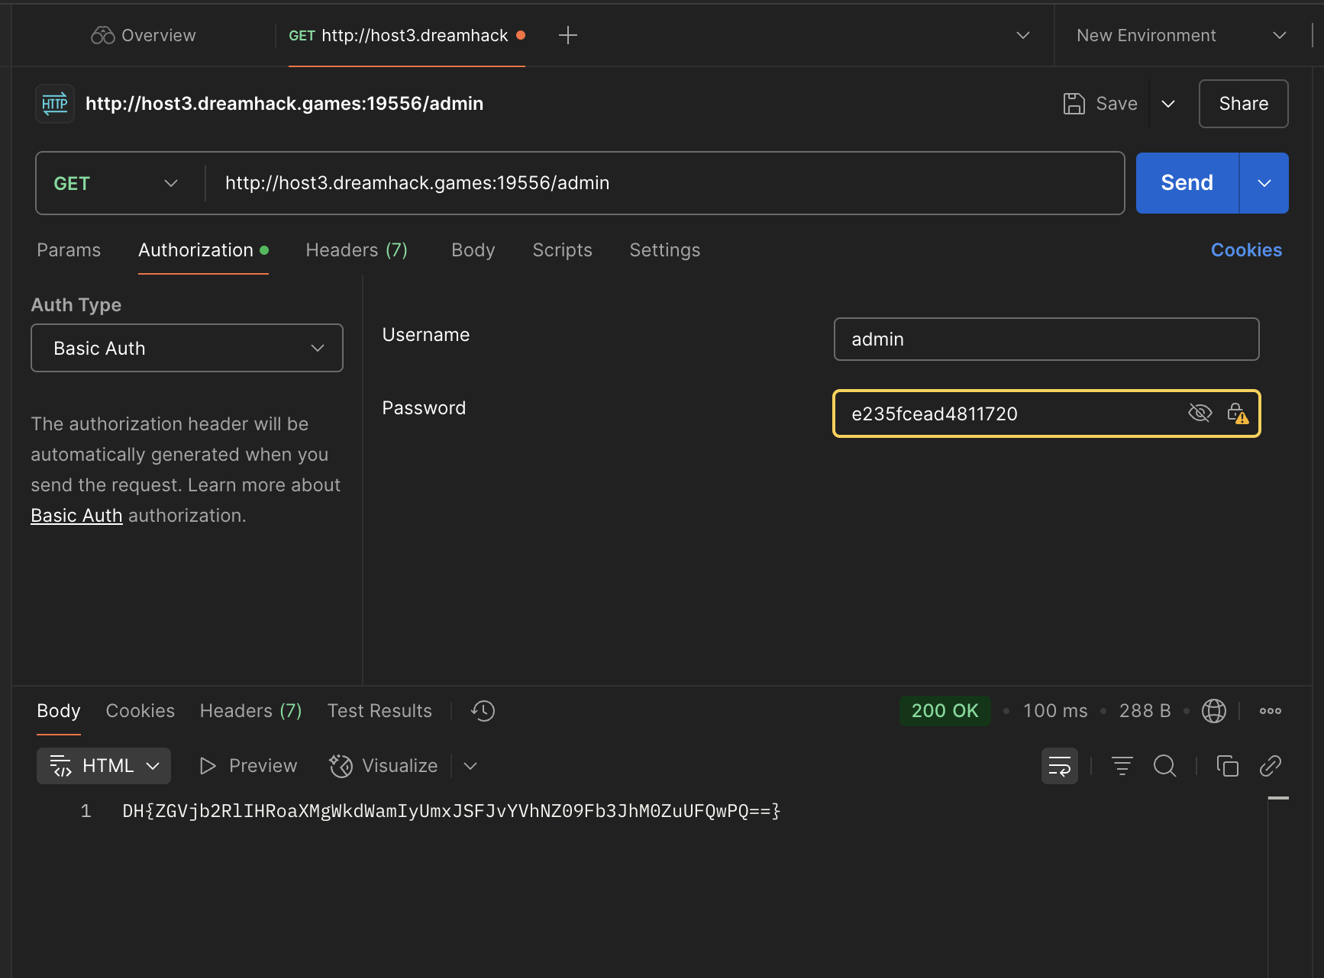Viewport: 1324px width, 978px height.
Task: Change the HTML response format dropdown
Action: pos(104,766)
